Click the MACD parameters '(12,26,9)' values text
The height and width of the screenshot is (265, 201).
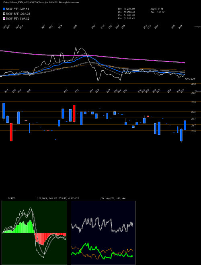(55, 198)
